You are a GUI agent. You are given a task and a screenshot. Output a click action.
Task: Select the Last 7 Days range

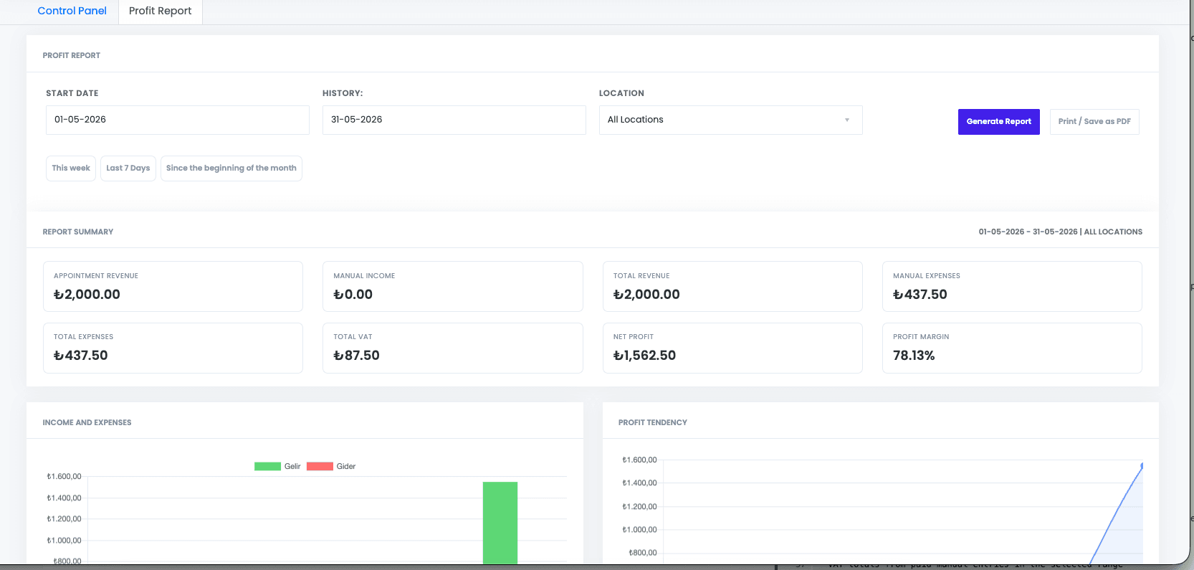[128, 168]
